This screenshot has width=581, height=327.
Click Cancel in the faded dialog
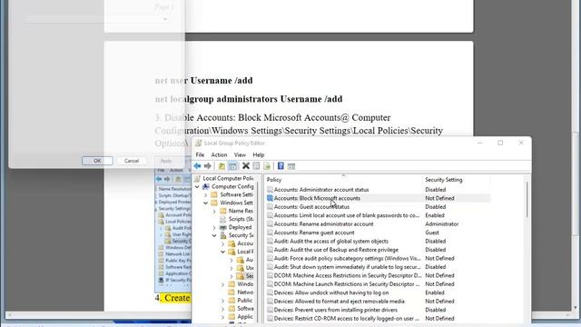tap(132, 161)
